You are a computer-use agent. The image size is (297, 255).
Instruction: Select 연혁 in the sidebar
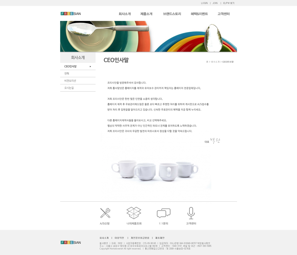[x=78, y=74]
